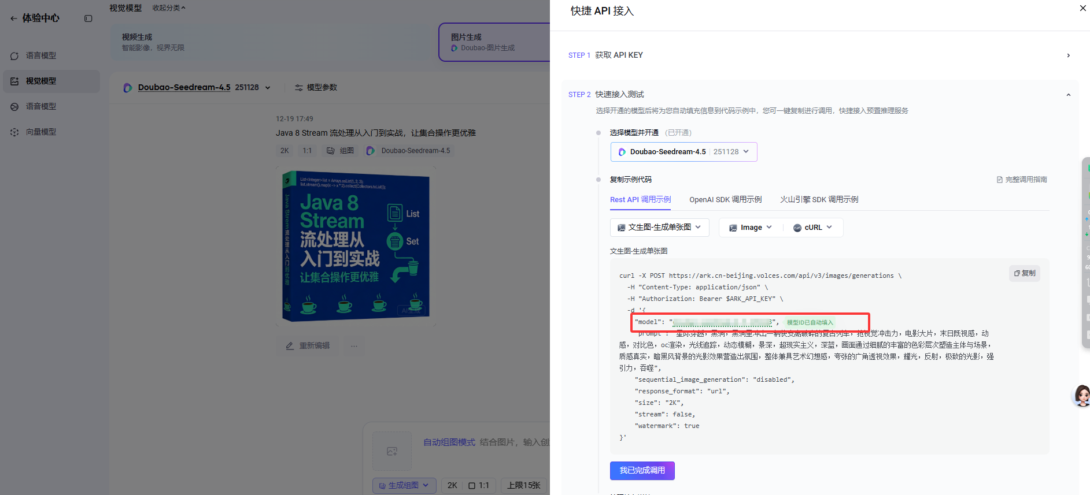The width and height of the screenshot is (1090, 495).
Task: Collapse sidebar using the panel toggle icon
Action: click(x=88, y=18)
